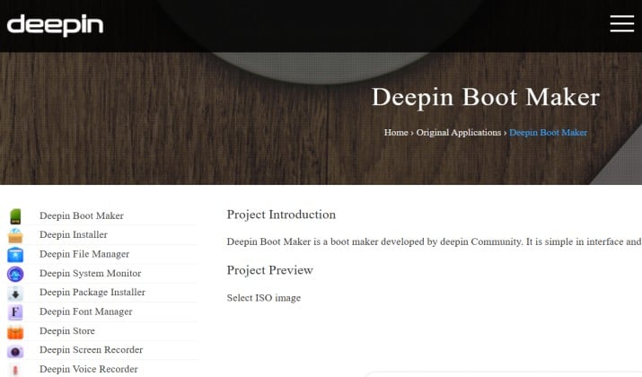Click the Deepin Store icon
This screenshot has height=377, width=642.
click(x=15, y=331)
